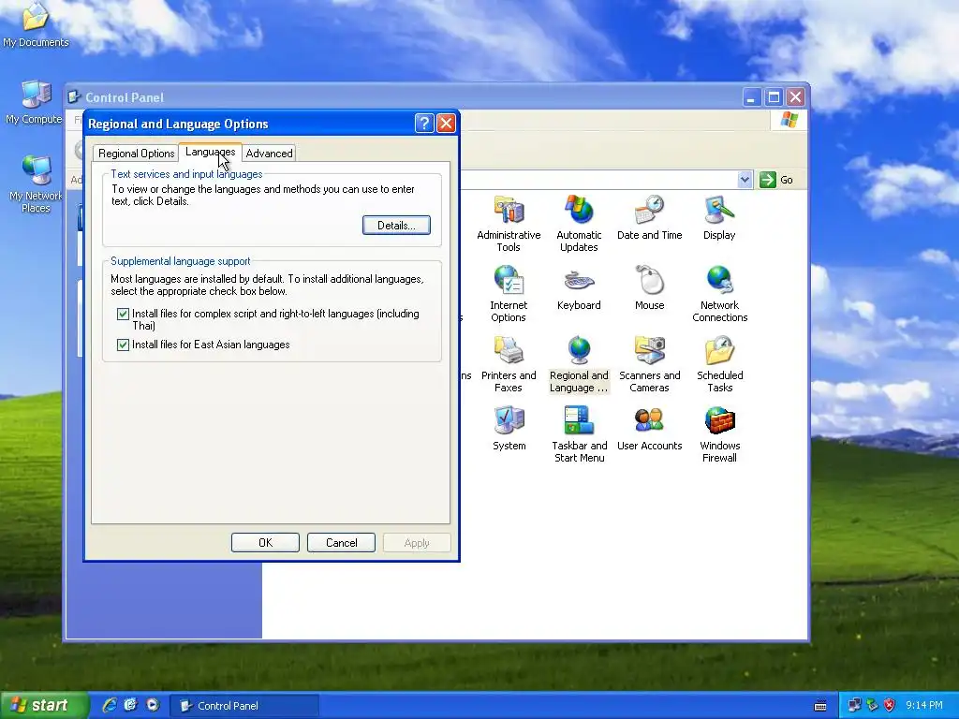Toggle complex script and right-to-left languages checkbox

pos(123,314)
